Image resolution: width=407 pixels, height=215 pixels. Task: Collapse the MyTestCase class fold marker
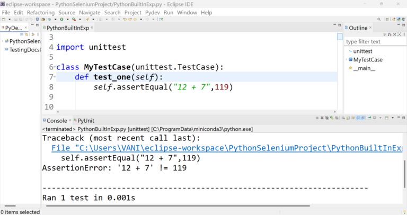click(x=55, y=67)
